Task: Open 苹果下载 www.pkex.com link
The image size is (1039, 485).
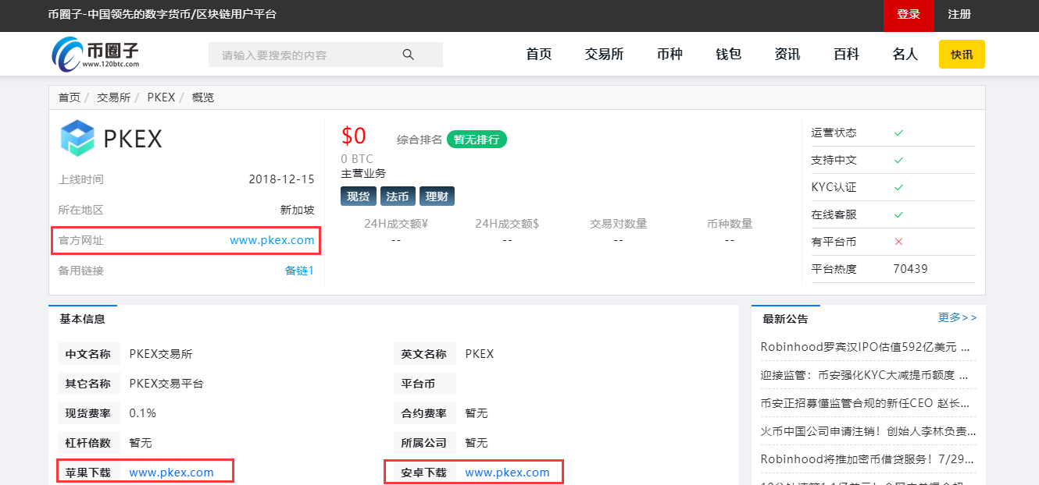Action: coord(171,473)
